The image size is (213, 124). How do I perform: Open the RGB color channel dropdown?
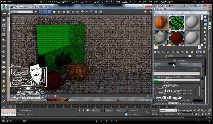coord(22,12)
